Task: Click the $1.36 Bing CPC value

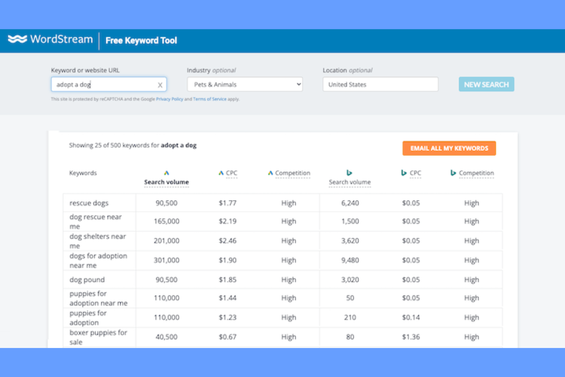Action: point(411,337)
